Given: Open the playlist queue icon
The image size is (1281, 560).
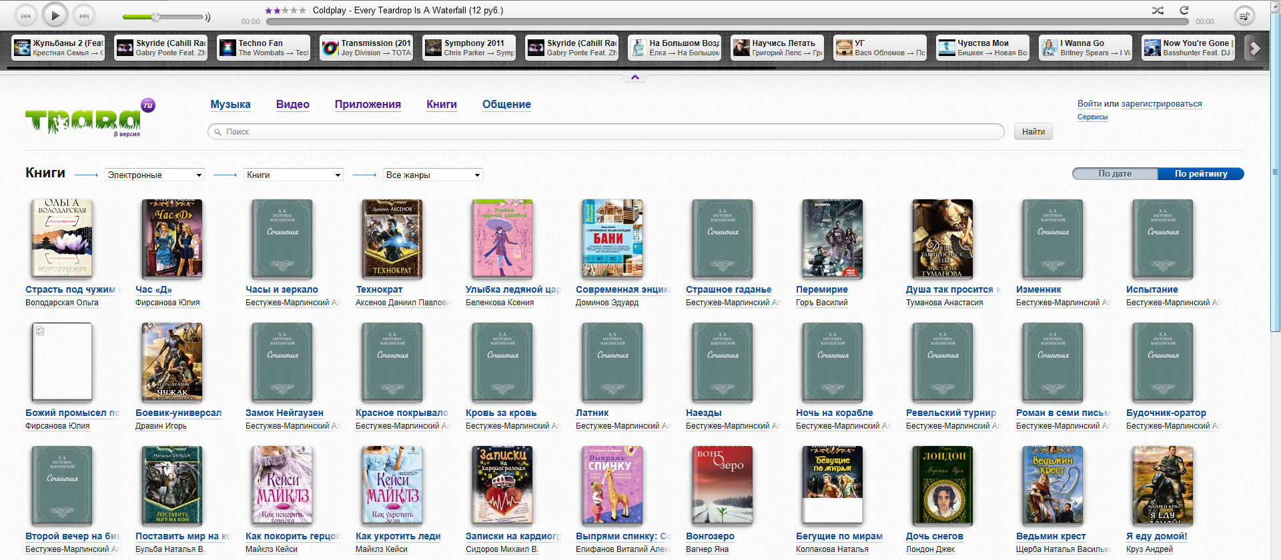Looking at the screenshot, I should (x=1244, y=16).
